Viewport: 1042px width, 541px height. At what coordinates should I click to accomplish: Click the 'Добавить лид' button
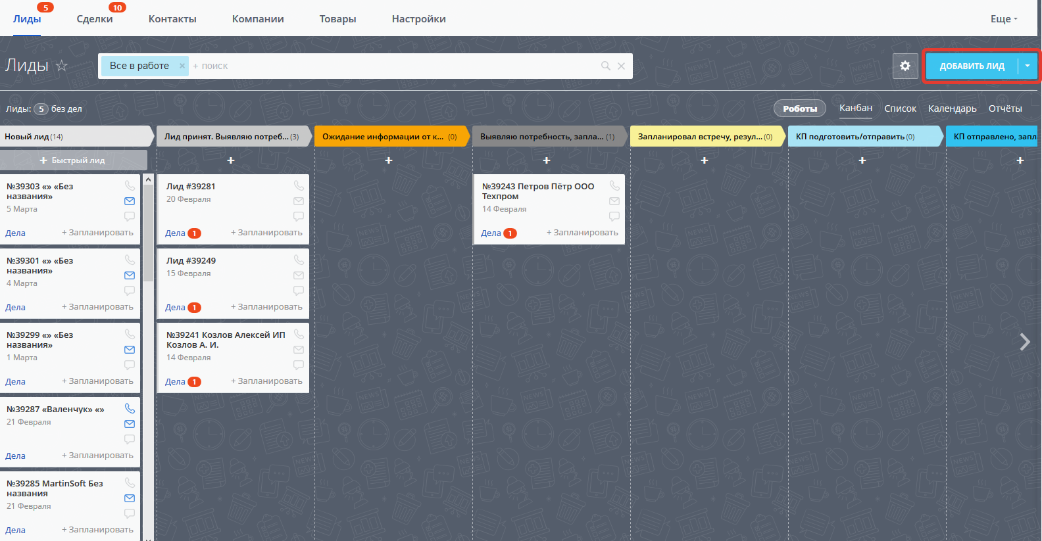tap(972, 66)
